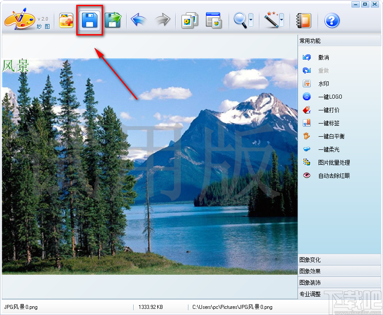
Task: Click the blue Undo arrow in toolbar
Action: pyautogui.click(x=138, y=20)
